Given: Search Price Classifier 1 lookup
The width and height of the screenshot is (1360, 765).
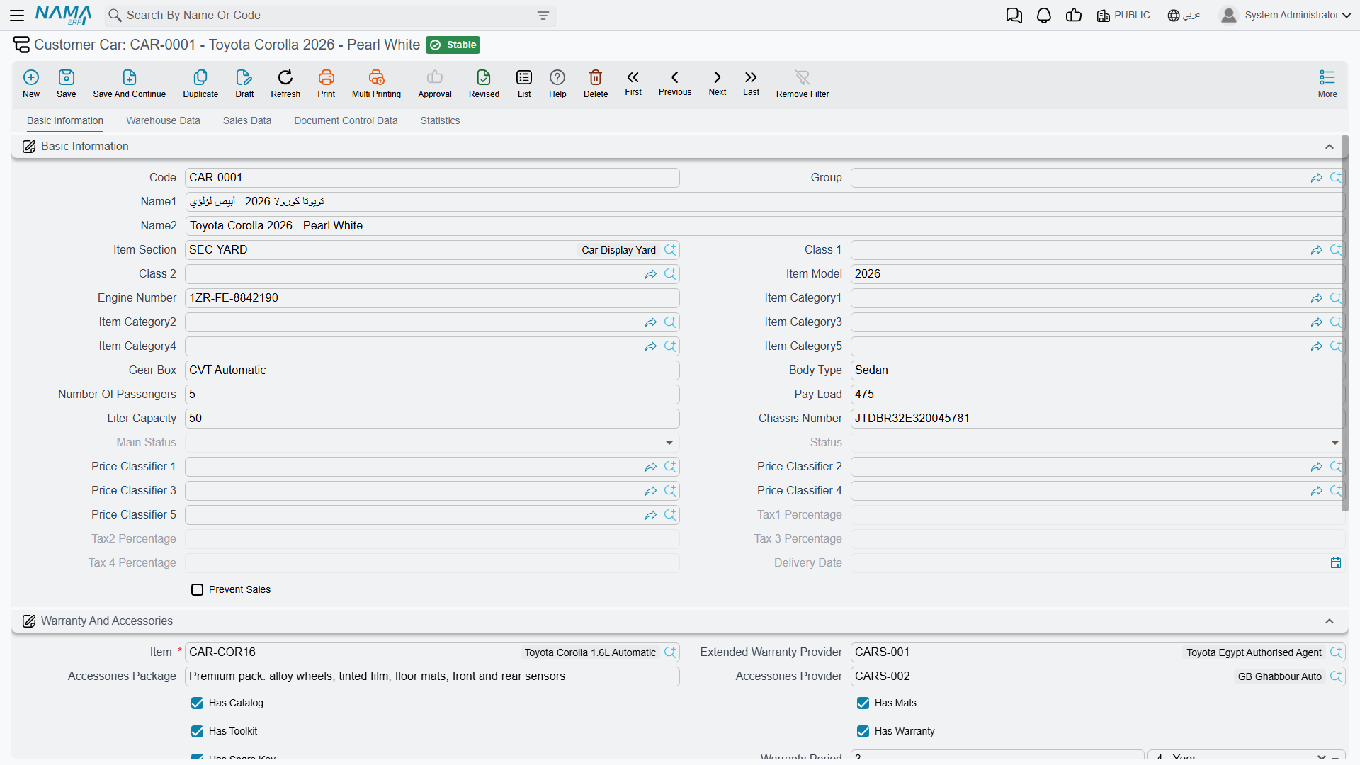Looking at the screenshot, I should [670, 467].
